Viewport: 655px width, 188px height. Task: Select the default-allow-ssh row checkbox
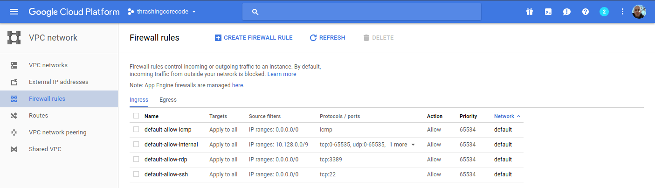(136, 174)
